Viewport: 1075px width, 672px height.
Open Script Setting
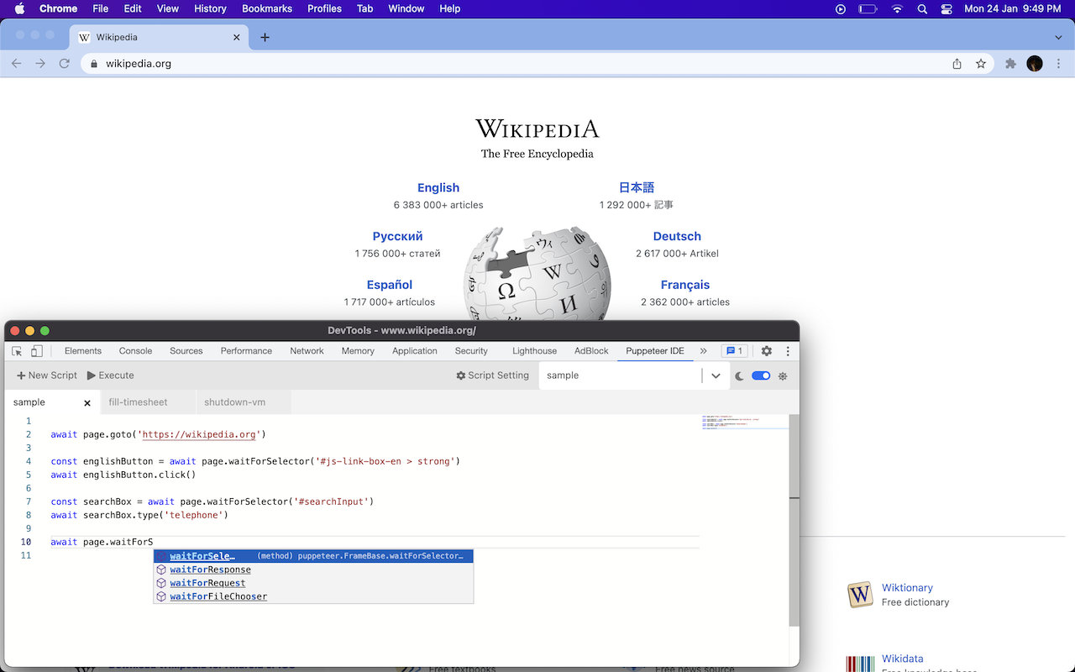pos(493,375)
